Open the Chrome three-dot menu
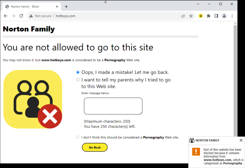The height and width of the screenshot is (168, 245). point(232,16)
